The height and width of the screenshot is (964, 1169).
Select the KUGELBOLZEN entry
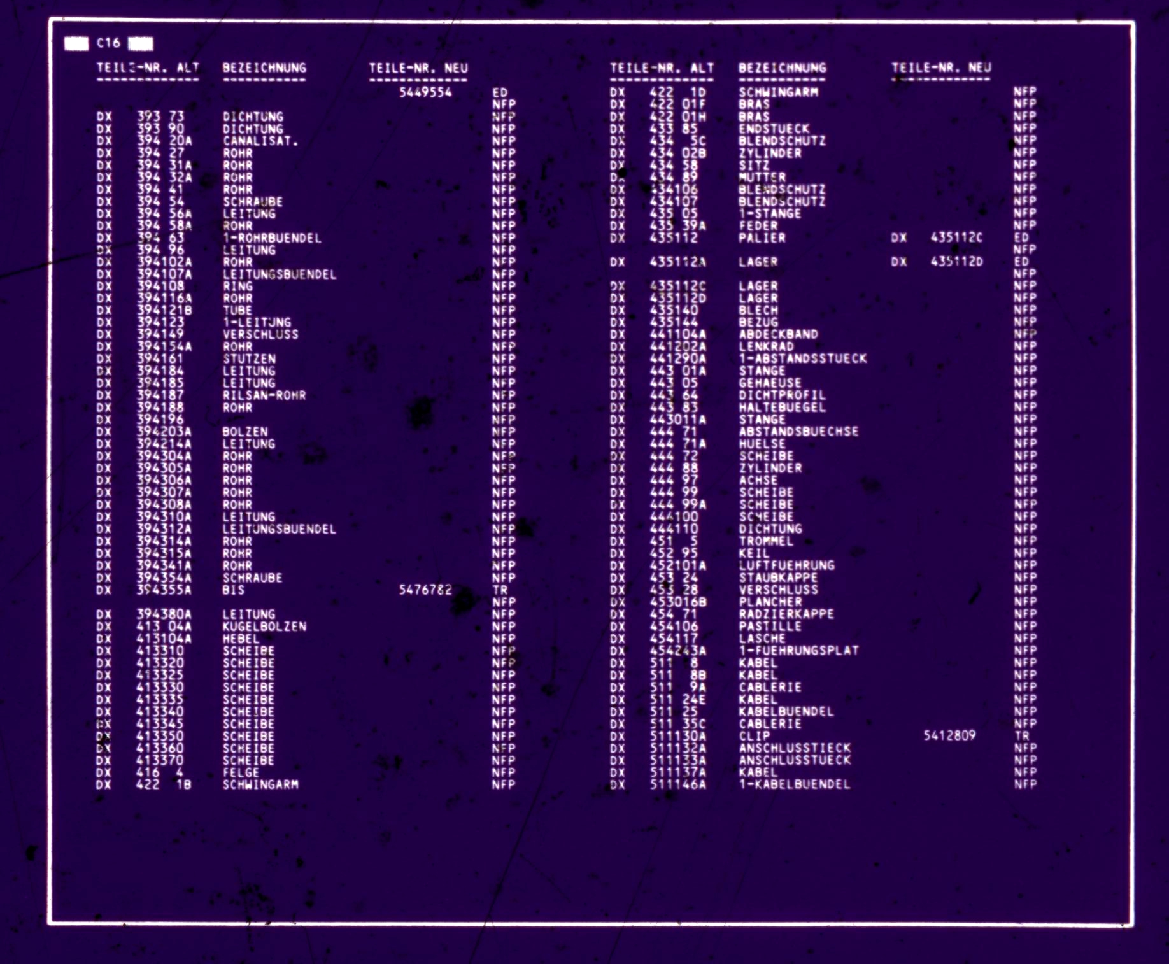[264, 627]
